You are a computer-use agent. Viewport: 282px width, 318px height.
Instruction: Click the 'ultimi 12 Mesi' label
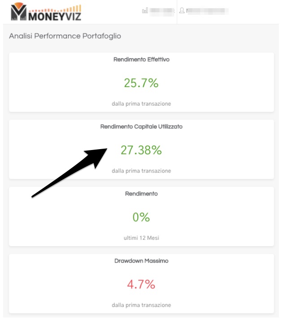(x=141, y=238)
